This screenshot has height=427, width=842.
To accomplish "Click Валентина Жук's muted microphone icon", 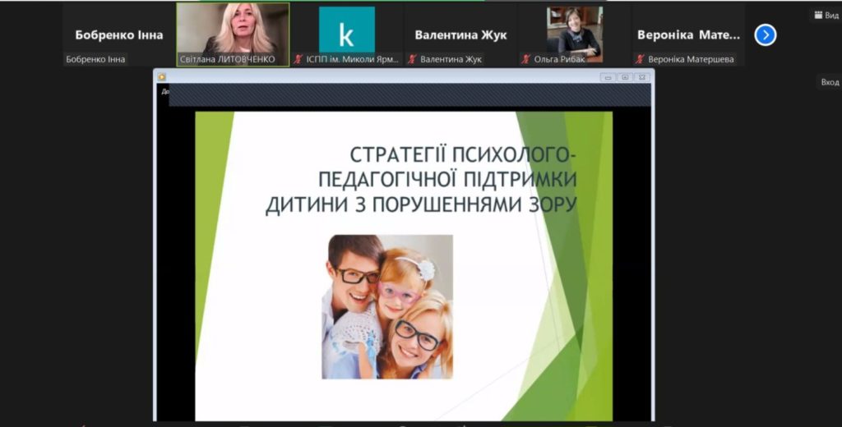I will click(413, 59).
